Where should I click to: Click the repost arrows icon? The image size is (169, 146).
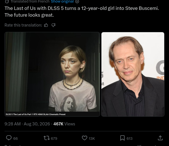click(47, 138)
